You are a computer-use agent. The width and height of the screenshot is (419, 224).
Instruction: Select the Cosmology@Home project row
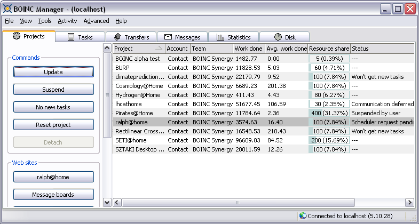[x=264, y=86]
